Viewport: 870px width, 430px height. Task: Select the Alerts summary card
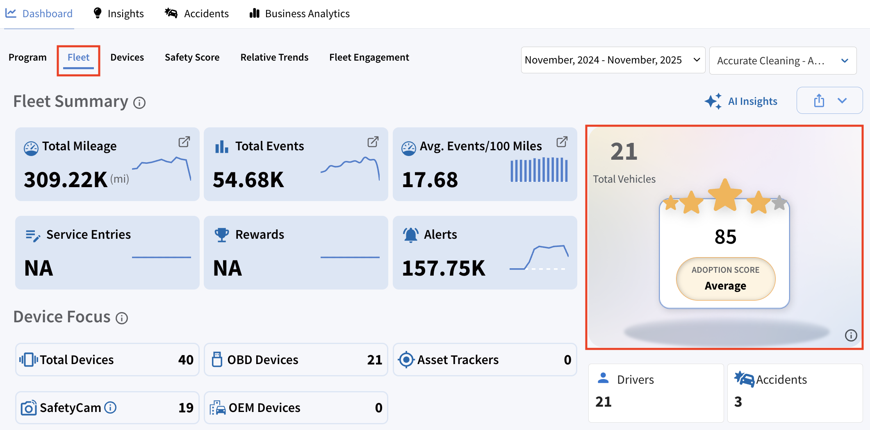point(485,253)
